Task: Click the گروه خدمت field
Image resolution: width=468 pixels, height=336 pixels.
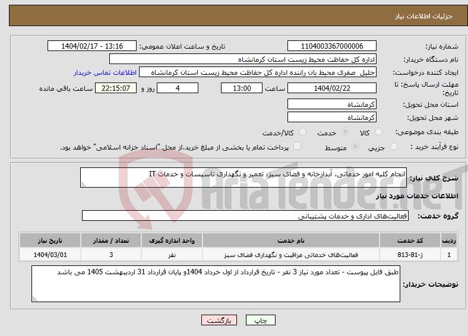Action: tap(245, 215)
